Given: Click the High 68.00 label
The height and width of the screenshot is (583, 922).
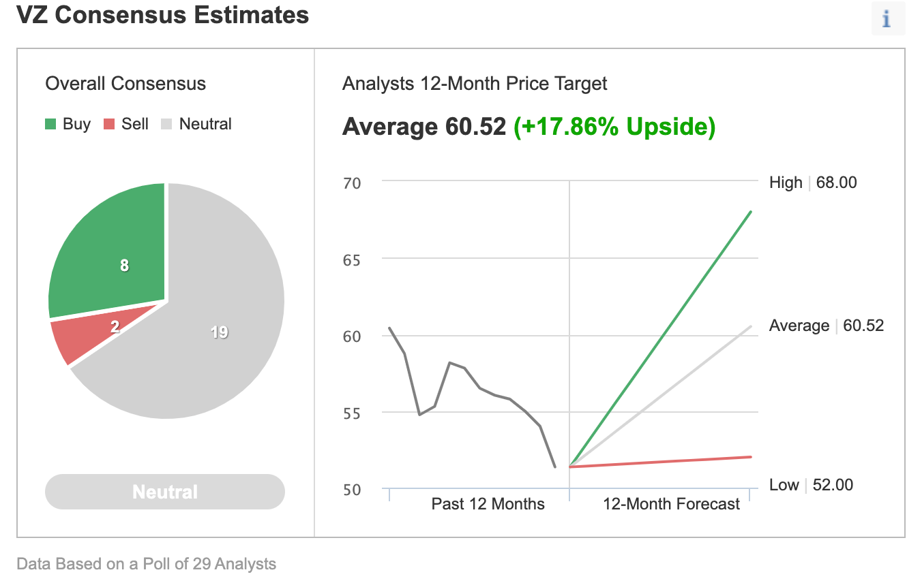Looking at the screenshot, I should point(813,183).
